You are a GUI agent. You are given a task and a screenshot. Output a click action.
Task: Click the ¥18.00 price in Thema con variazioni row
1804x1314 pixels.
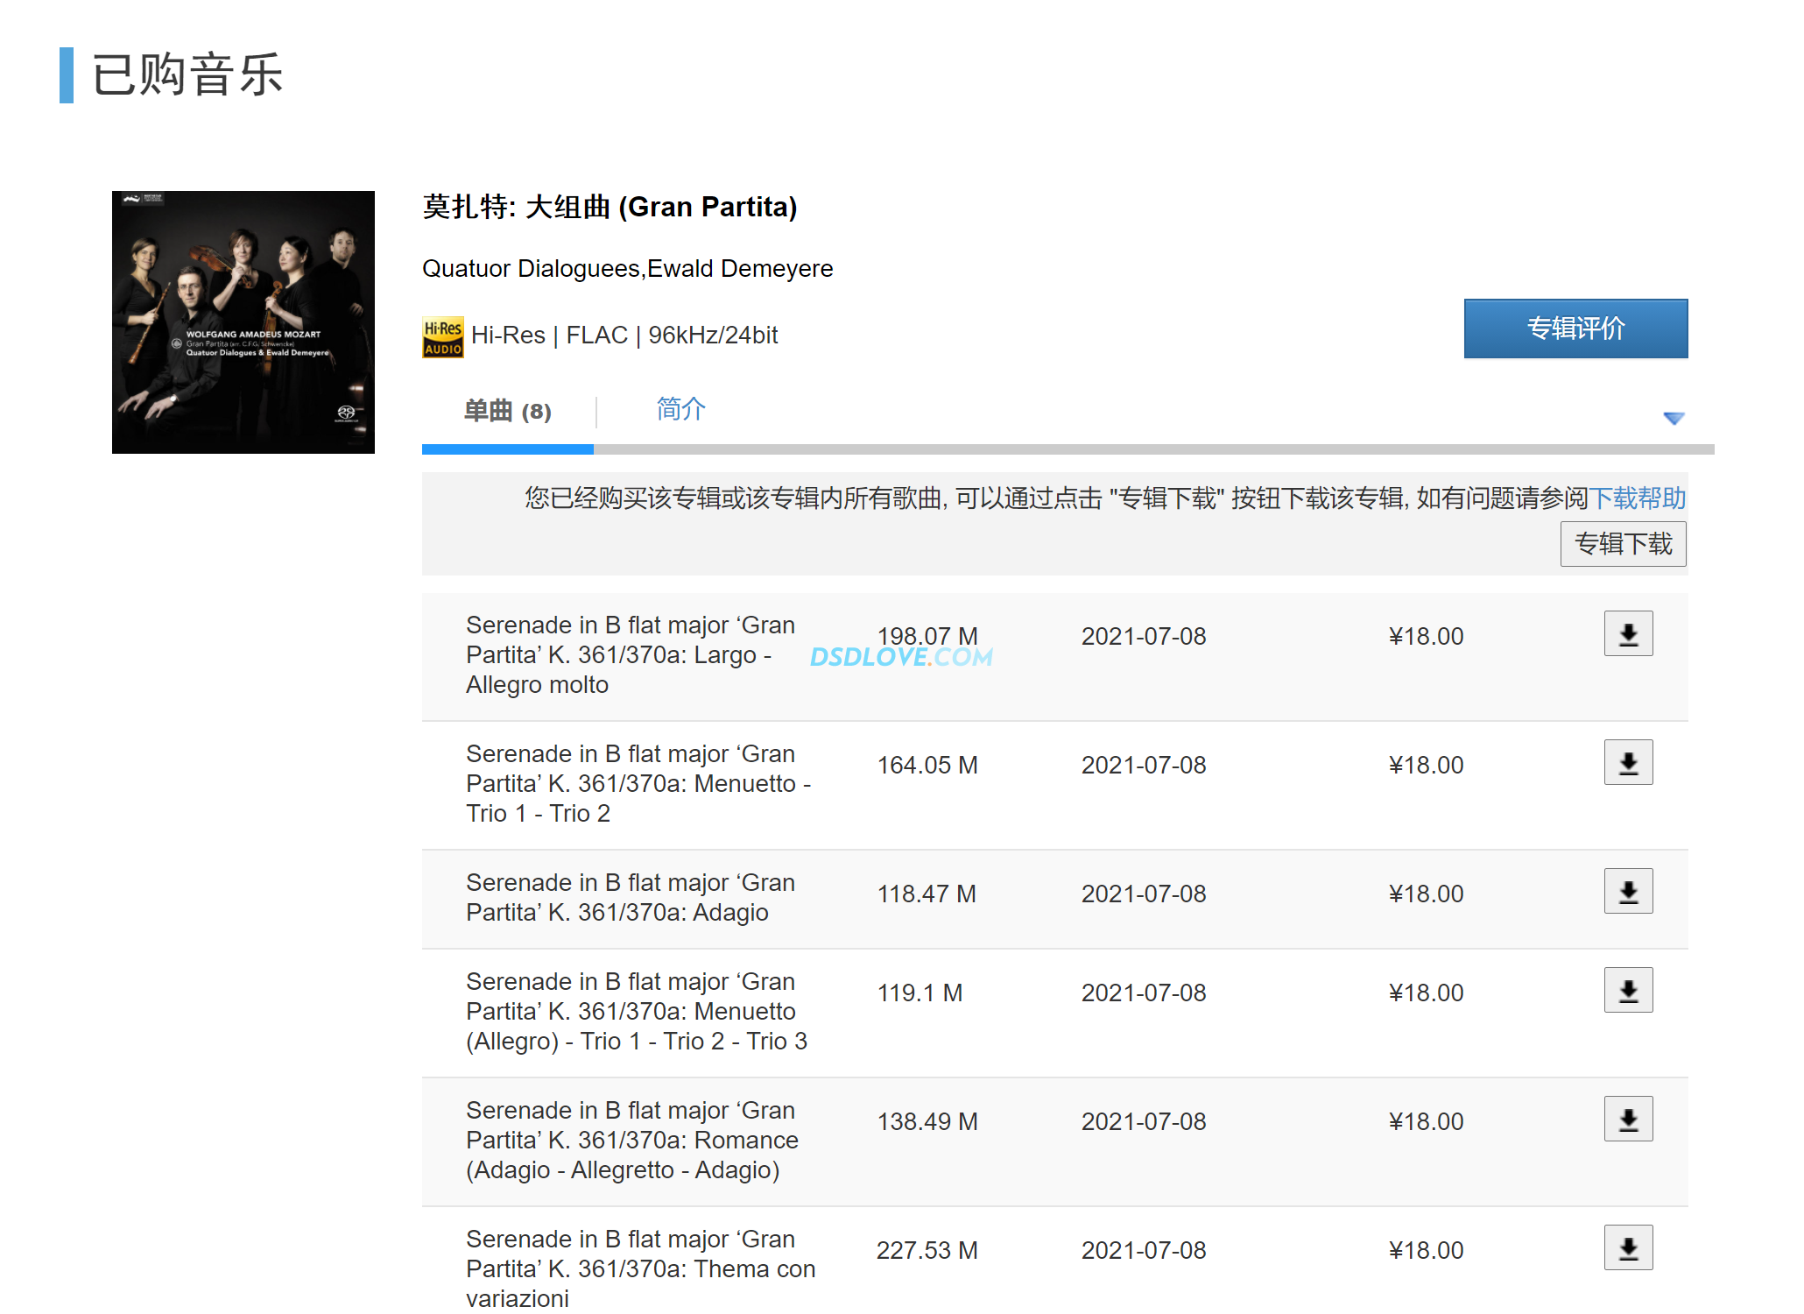[1426, 1250]
